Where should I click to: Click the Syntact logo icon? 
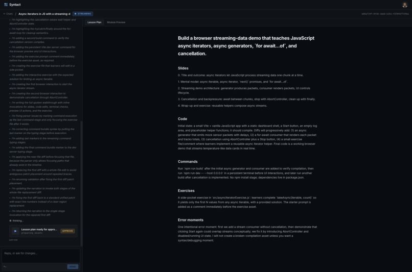coord(6,5)
